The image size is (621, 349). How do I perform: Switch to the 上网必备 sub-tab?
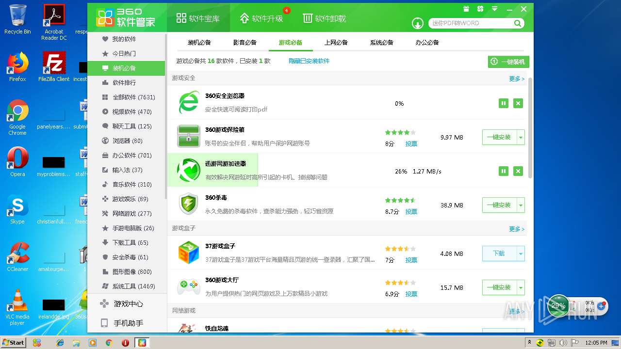[x=336, y=43]
